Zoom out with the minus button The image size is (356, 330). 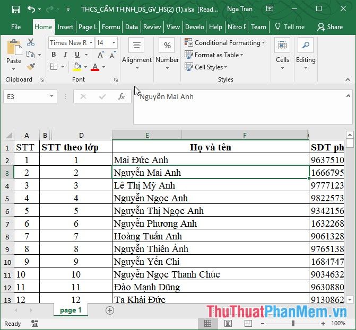pos(263,324)
